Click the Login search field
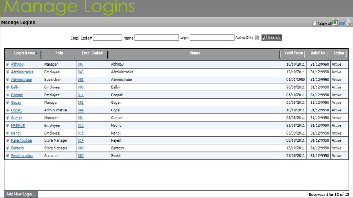Image resolution: width=353 pixels, height=198 pixels. point(212,38)
